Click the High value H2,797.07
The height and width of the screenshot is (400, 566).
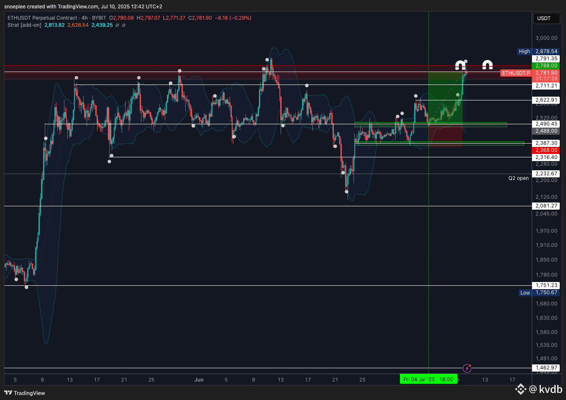[x=149, y=18]
